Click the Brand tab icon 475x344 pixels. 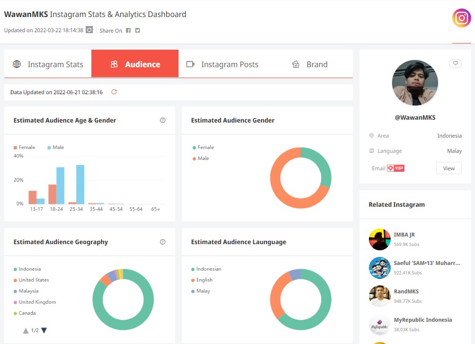click(x=296, y=64)
